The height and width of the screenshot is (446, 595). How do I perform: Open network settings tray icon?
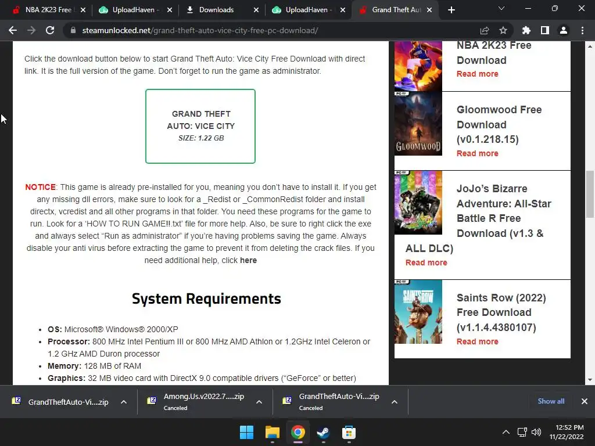522,432
